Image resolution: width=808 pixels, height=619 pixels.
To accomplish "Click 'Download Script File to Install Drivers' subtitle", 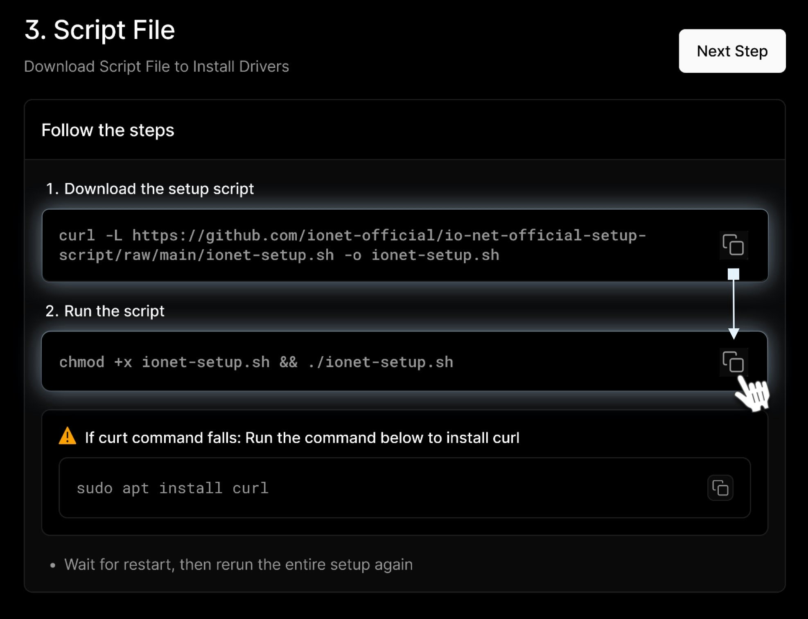I will coord(156,67).
